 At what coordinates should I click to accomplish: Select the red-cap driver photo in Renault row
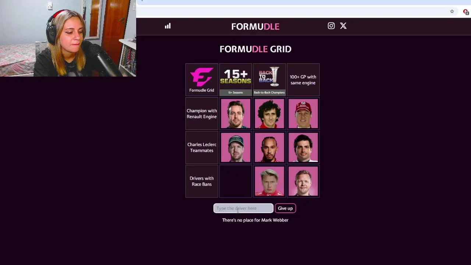[x=303, y=113]
